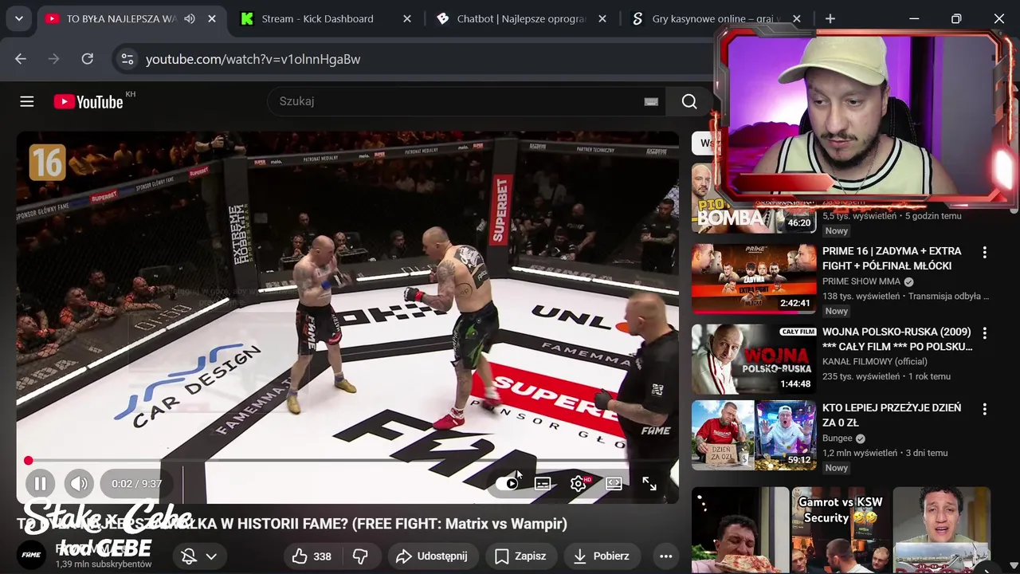Close the Chatbot tab

coord(602,18)
